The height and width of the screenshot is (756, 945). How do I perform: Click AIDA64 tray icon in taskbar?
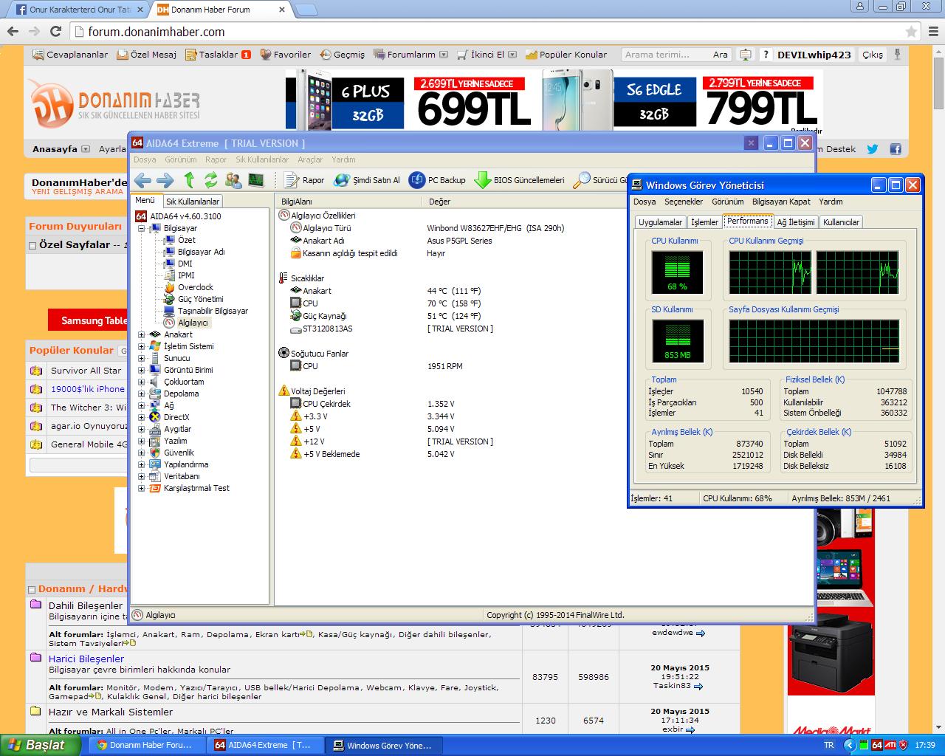tap(876, 745)
